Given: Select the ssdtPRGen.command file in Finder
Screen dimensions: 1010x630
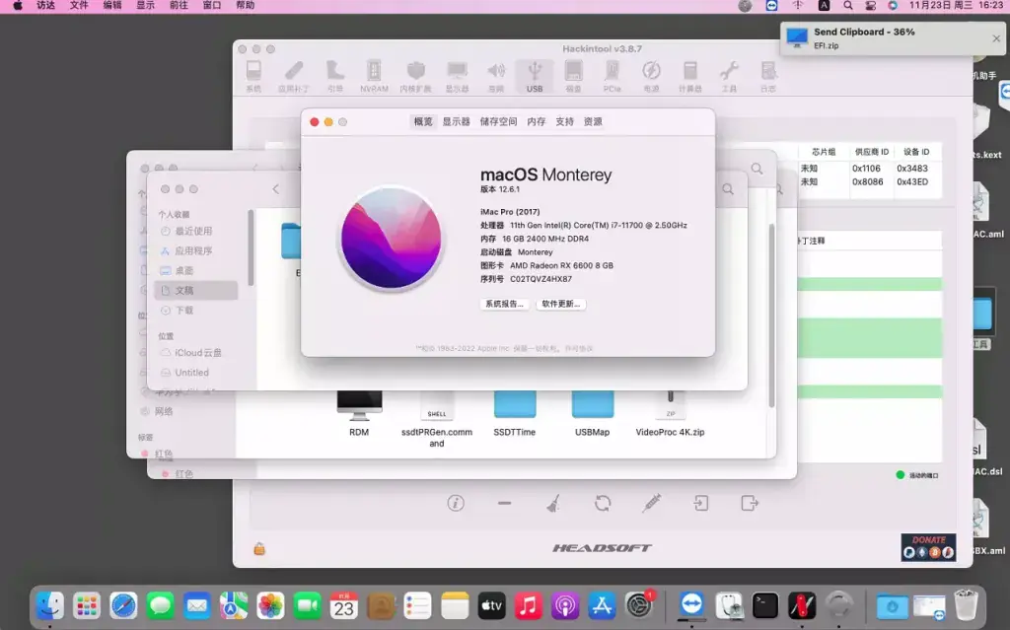Looking at the screenshot, I should coord(437,419).
